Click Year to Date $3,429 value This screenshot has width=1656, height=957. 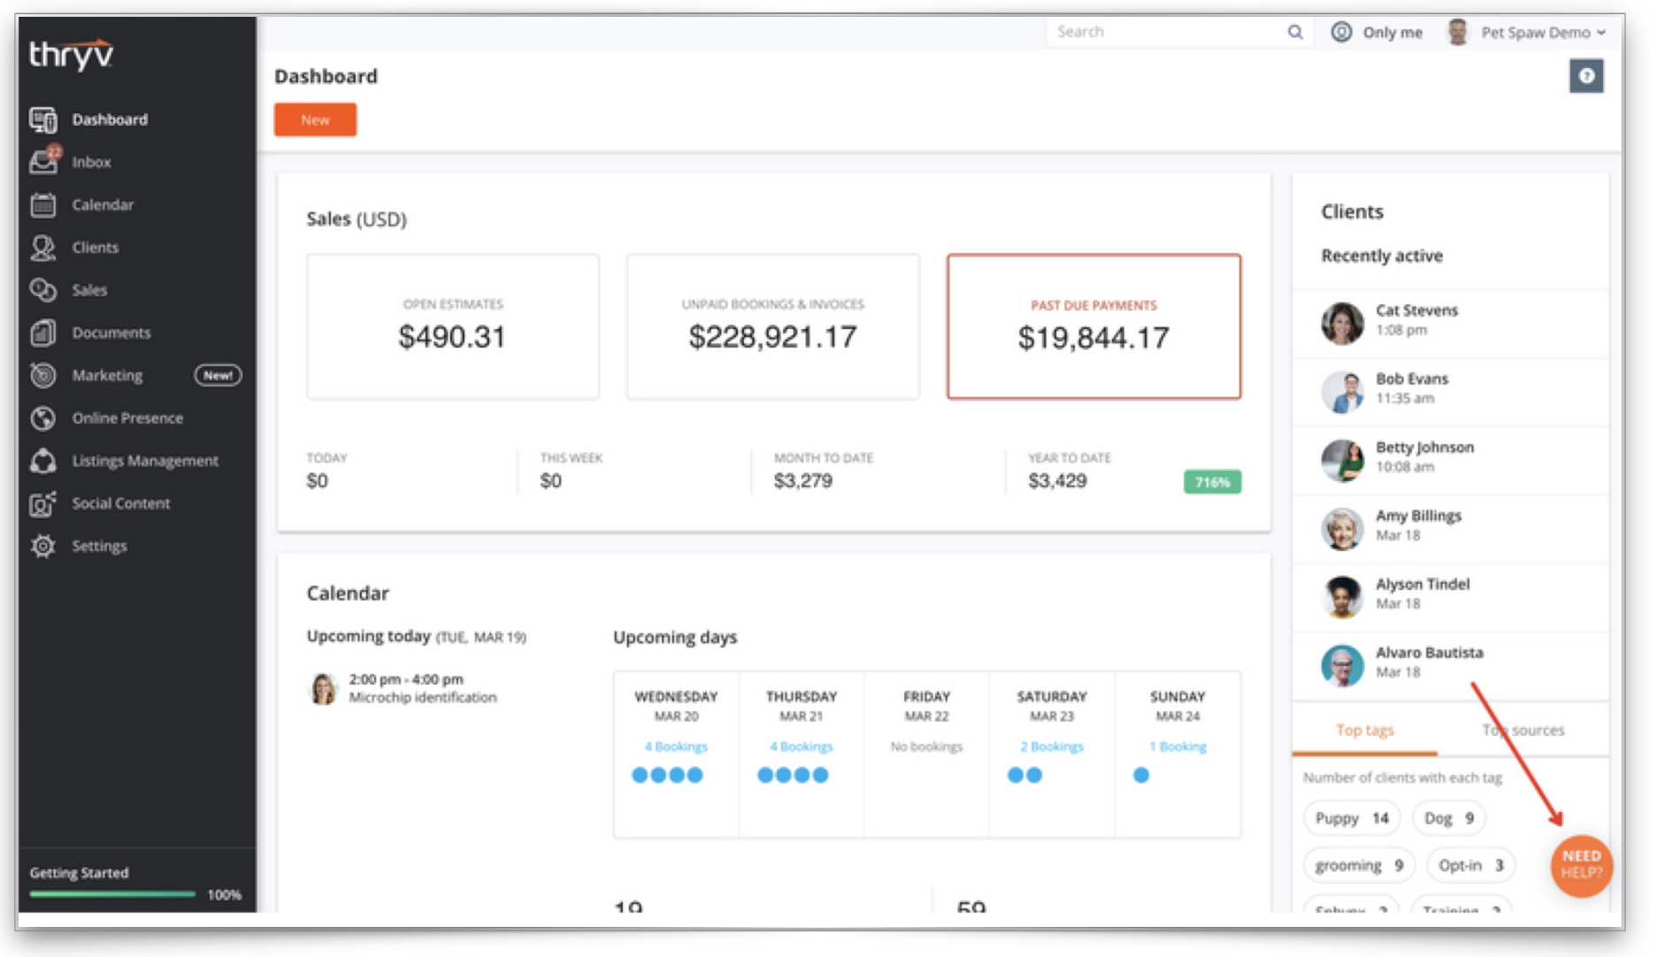1057,481
